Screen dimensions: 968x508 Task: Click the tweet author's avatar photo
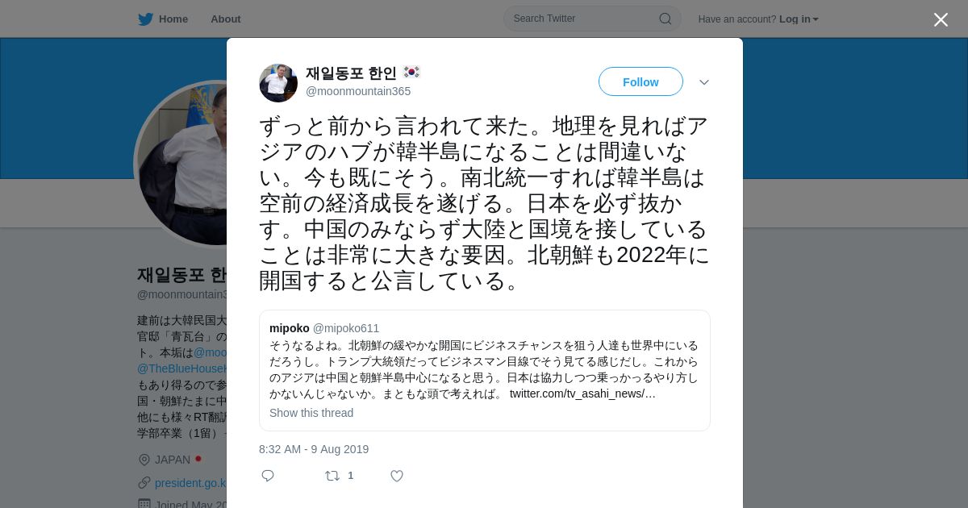pyautogui.click(x=278, y=83)
